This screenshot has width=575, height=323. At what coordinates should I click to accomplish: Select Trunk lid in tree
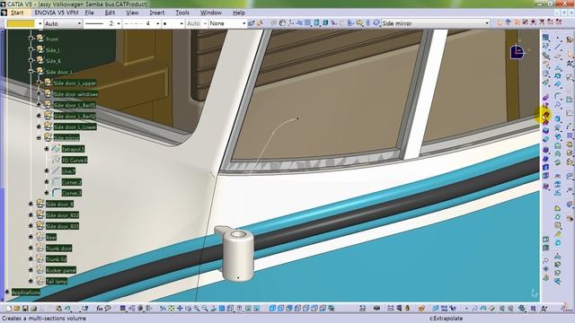click(56, 259)
